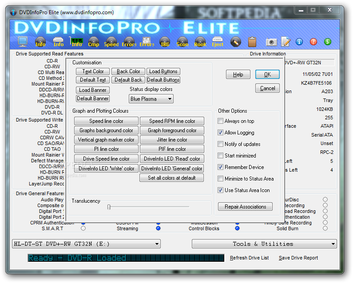The width and height of the screenshot is (353, 283).
Task: Open the Cmp disc compare tool
Action: pos(93,42)
